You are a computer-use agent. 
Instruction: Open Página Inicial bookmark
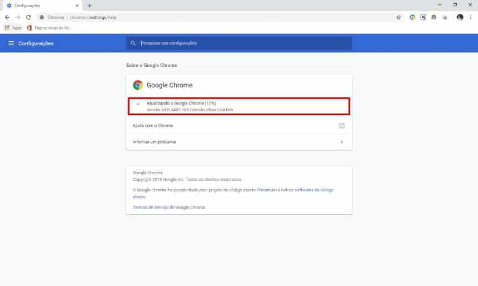pos(49,27)
